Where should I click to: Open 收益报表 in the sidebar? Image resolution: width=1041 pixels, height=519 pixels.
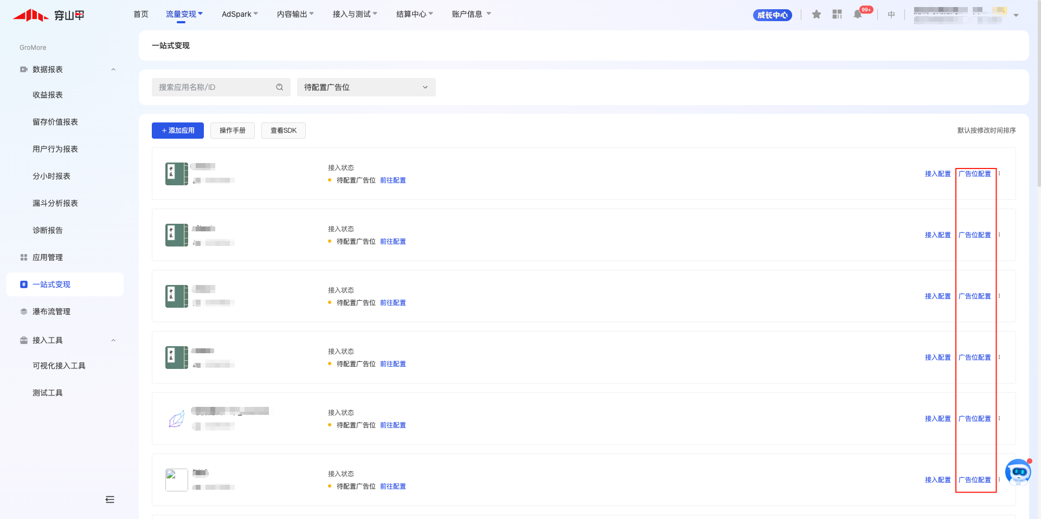[x=48, y=95]
